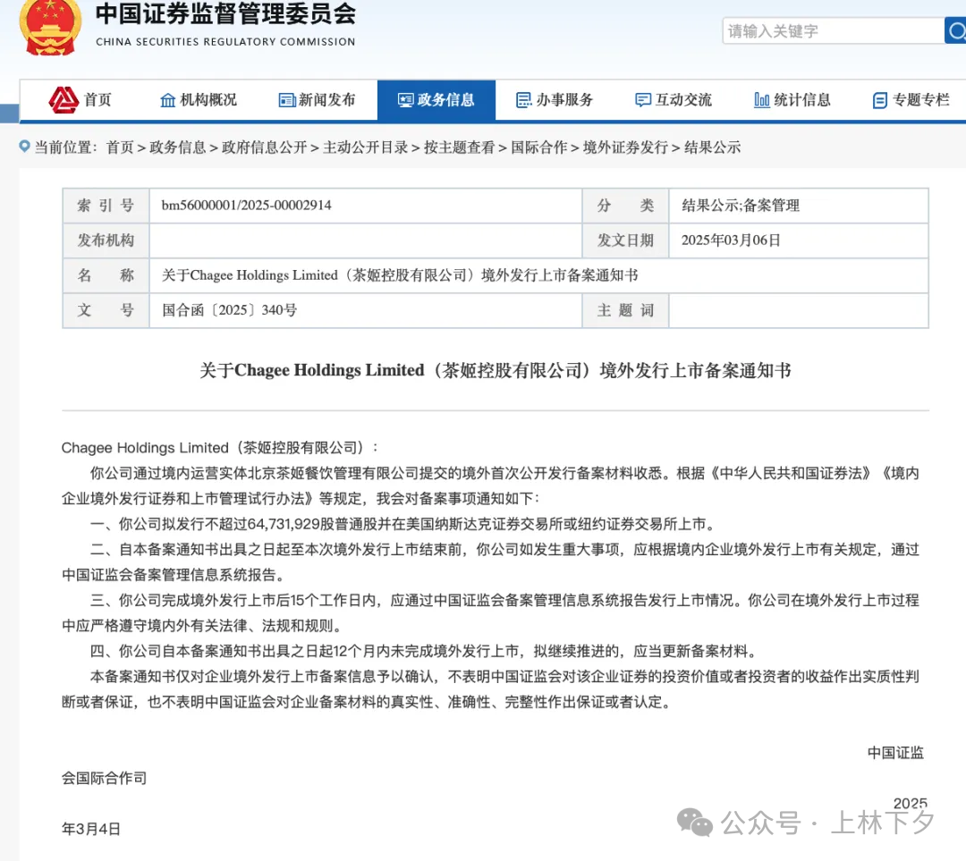Open 境外证券发行 breadcrumb link
The width and height of the screenshot is (966, 861).
click(x=625, y=148)
